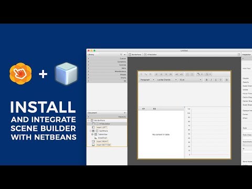The width and height of the screenshot is (252, 189).
Task: Click the Paste icon in HTML editor toolbar
Action: [x=150, y=74]
